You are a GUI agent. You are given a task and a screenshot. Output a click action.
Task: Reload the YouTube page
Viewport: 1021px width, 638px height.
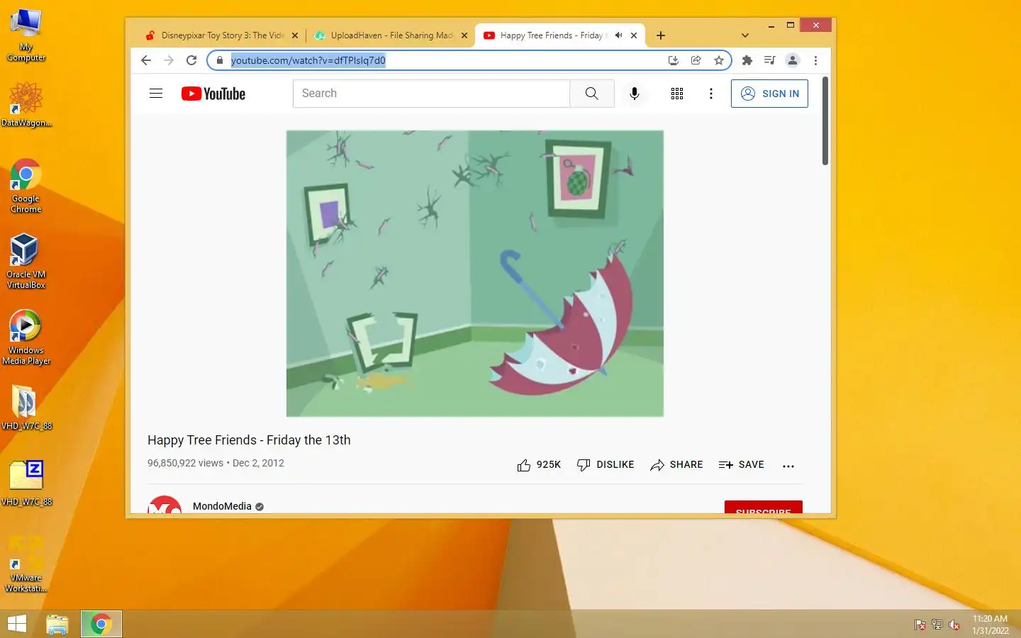coord(191,60)
